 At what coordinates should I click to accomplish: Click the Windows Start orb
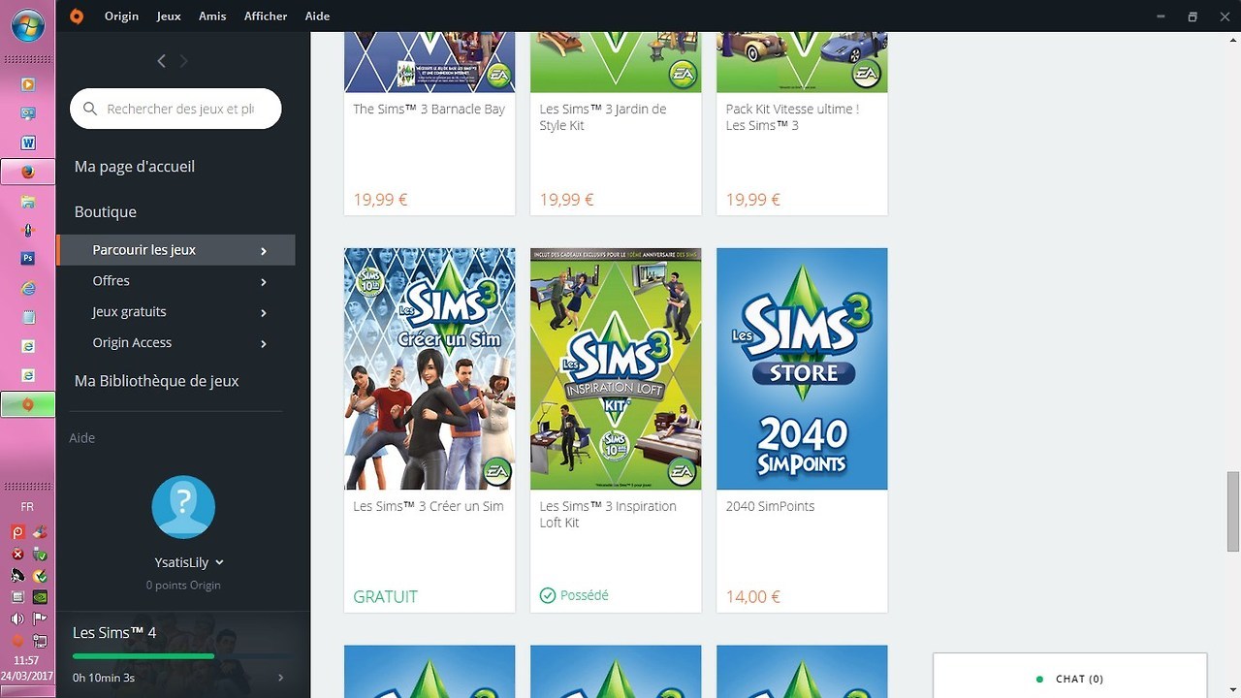pyautogui.click(x=27, y=25)
